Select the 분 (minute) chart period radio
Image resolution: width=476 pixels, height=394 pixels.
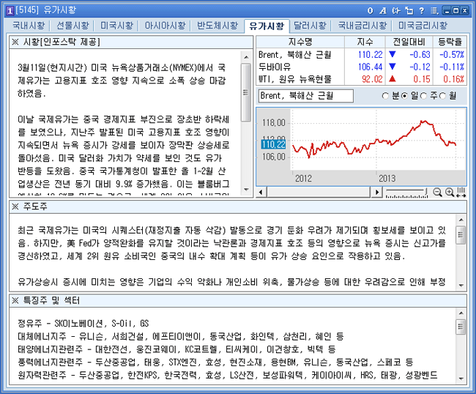point(387,96)
